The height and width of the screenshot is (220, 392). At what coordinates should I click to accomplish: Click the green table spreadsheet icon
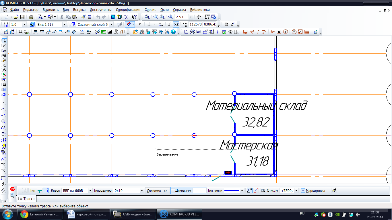point(103,32)
